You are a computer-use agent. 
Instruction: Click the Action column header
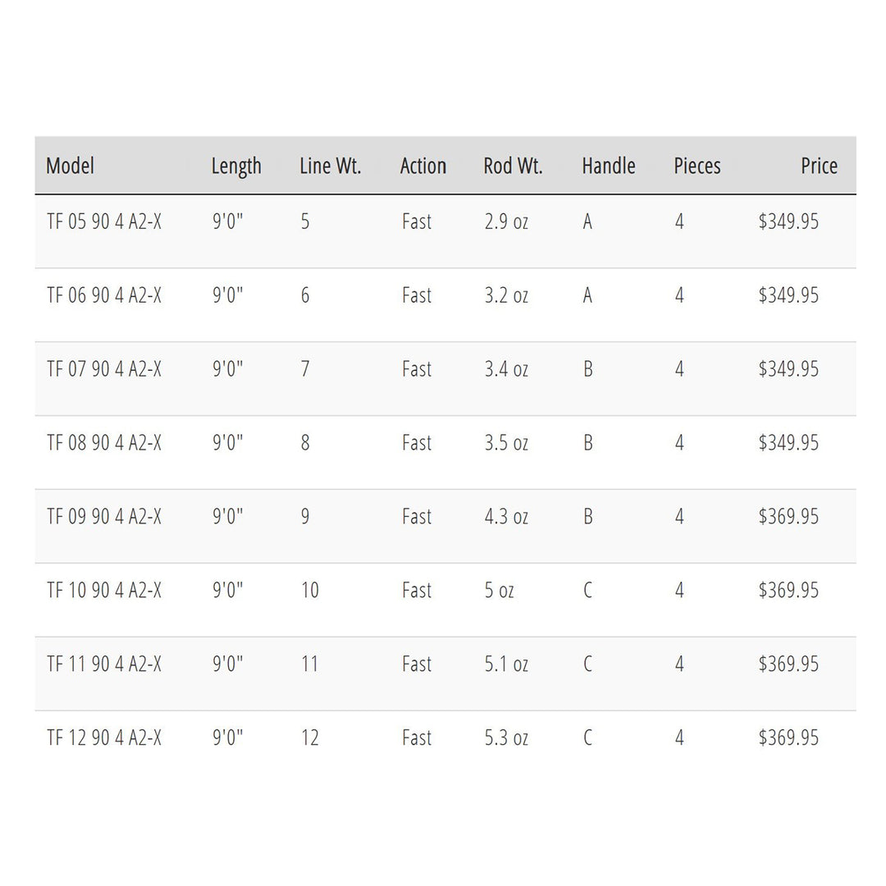tap(423, 166)
